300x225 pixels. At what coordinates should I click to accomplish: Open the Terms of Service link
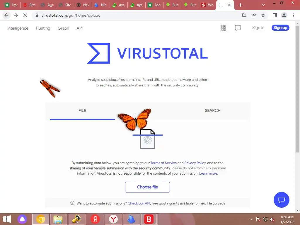pyautogui.click(x=163, y=163)
